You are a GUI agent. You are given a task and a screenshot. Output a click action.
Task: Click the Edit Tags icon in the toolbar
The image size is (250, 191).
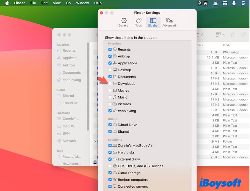[x=243, y=35]
